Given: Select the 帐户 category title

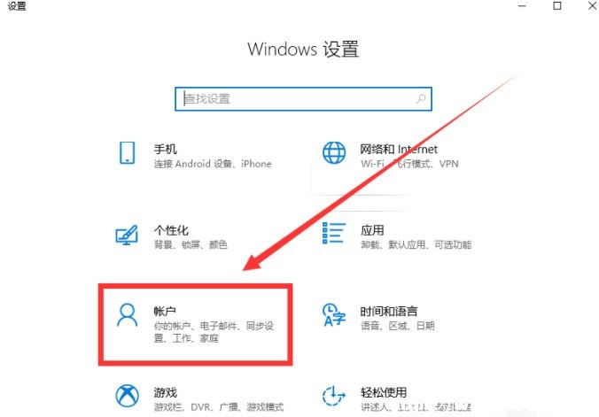Looking at the screenshot, I should point(165,312).
